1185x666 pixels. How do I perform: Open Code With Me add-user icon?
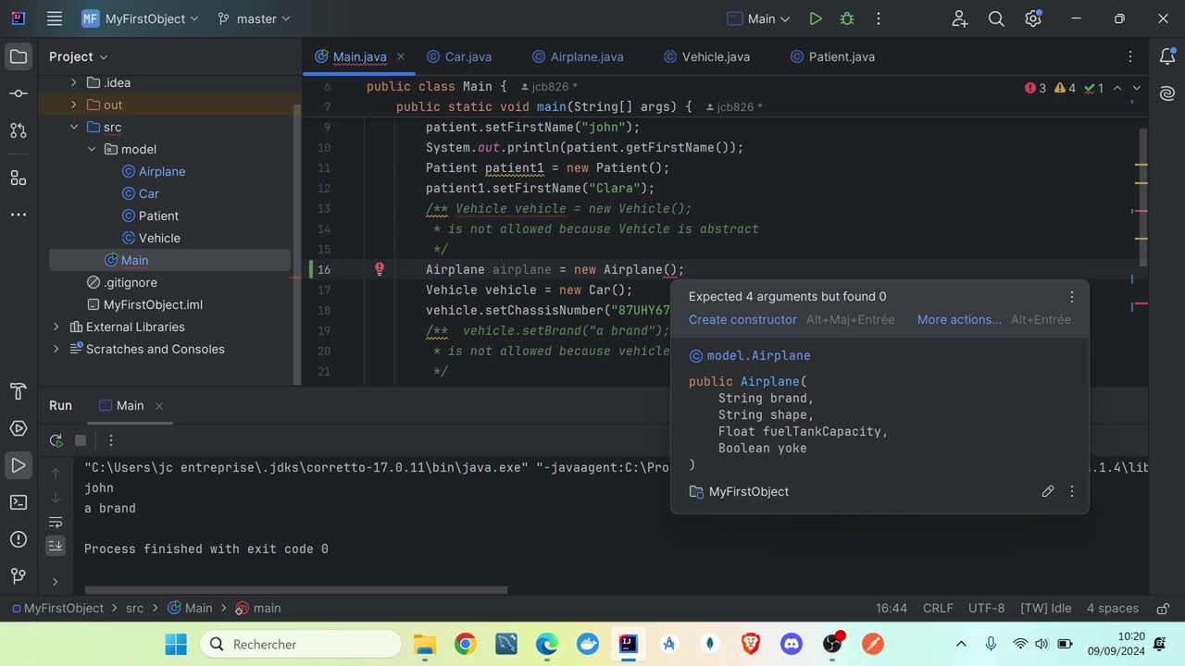(x=959, y=18)
